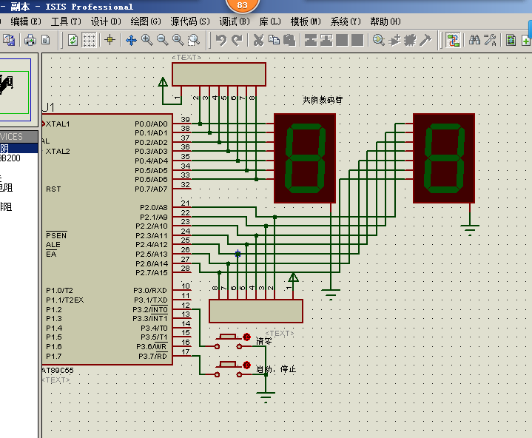Click the Undo arrow
The width and height of the screenshot is (532, 438).
point(221,40)
